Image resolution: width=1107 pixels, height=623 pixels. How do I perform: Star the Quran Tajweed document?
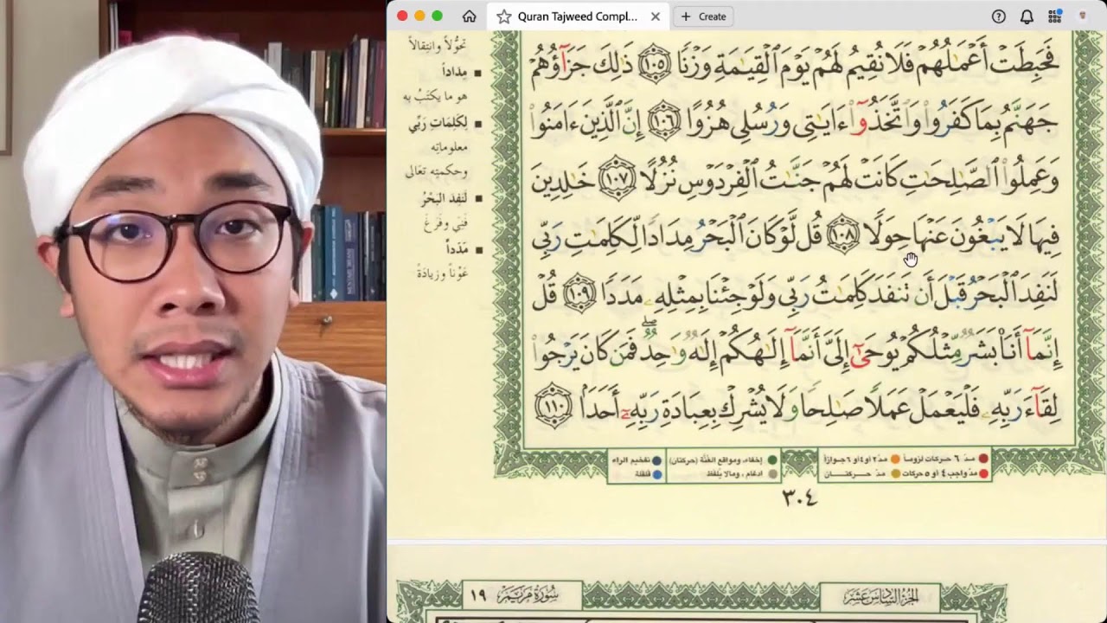tap(503, 16)
